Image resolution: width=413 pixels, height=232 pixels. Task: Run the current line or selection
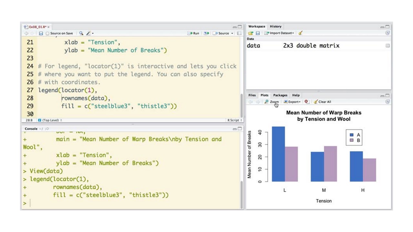click(x=194, y=33)
